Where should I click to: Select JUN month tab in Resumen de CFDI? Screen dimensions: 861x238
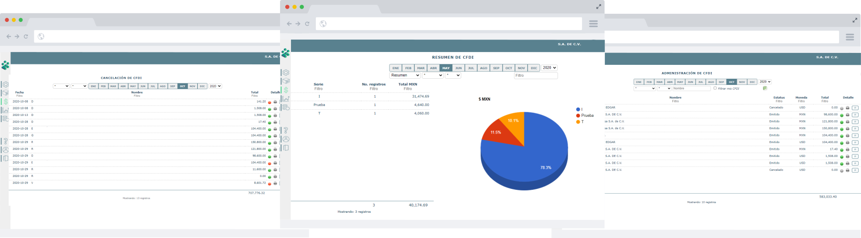pyautogui.click(x=458, y=68)
